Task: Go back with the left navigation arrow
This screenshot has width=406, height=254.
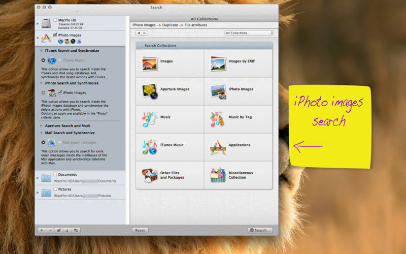Action: point(139,33)
